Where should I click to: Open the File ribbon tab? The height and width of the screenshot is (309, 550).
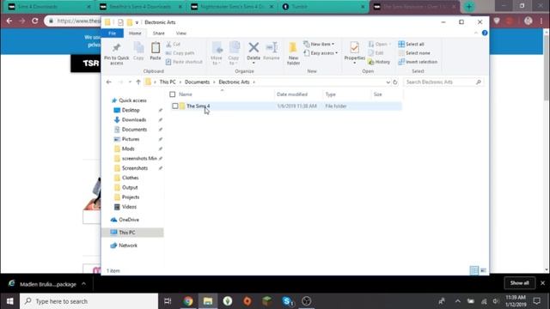pyautogui.click(x=113, y=33)
